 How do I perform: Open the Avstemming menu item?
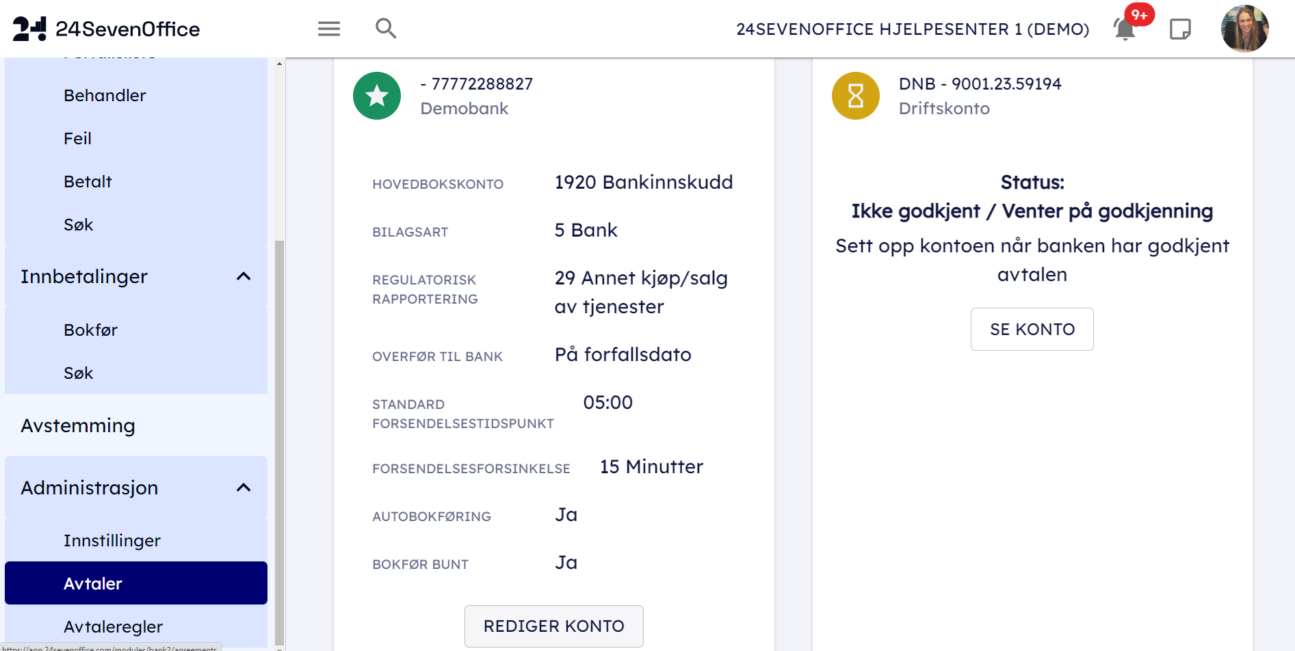coord(78,425)
